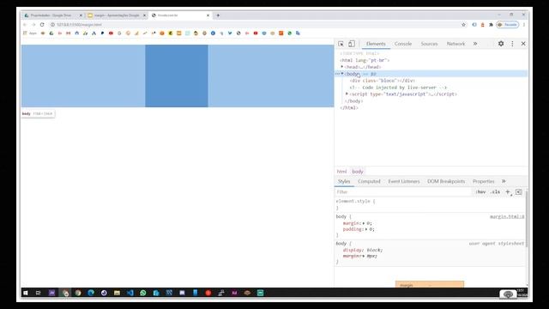Reload the page with the refresh icon
The height and width of the screenshot is (309, 549).
coord(42,25)
